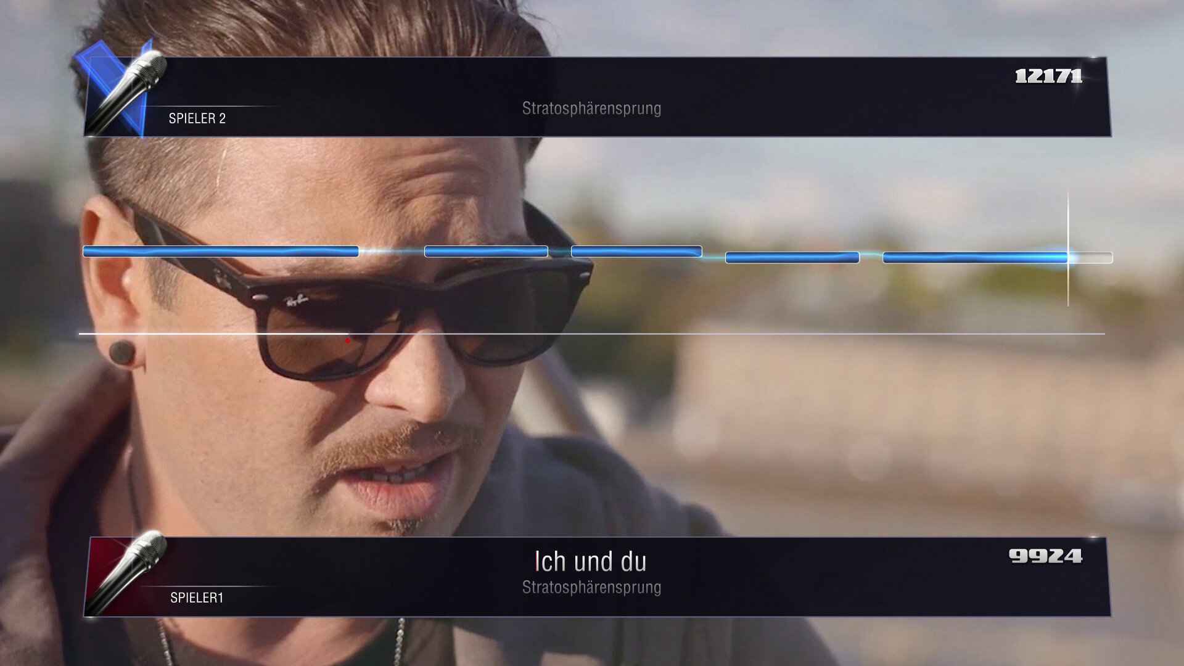Click the last blue note bar near cursor
This screenshot has width=1184, height=666.
(x=998, y=257)
